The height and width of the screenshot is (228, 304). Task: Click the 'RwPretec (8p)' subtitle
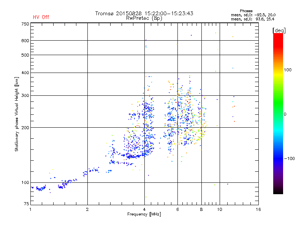click(x=144, y=18)
